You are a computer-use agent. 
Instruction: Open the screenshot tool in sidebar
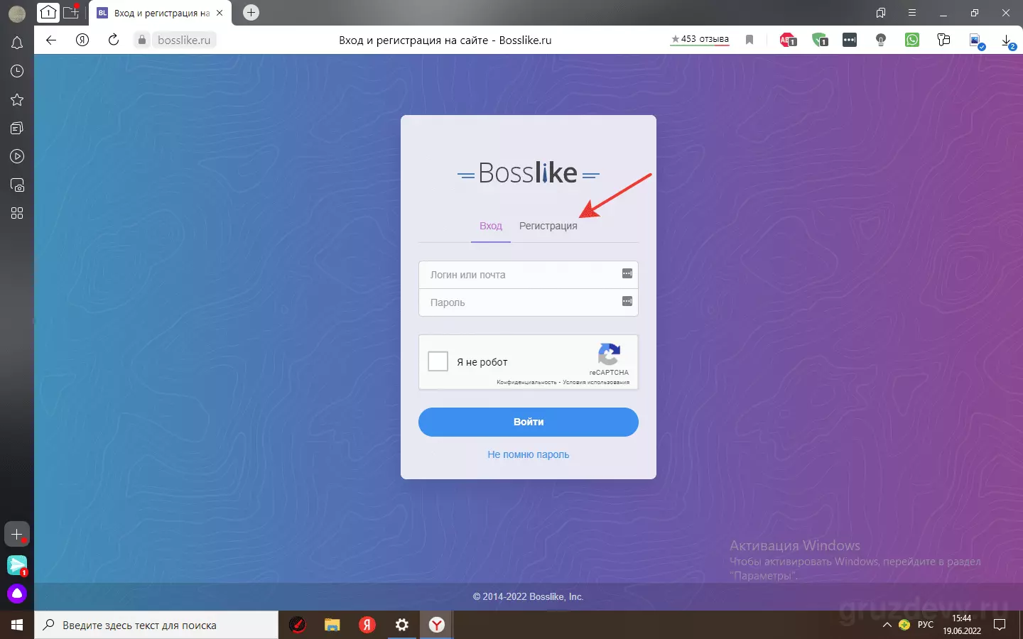pos(17,185)
